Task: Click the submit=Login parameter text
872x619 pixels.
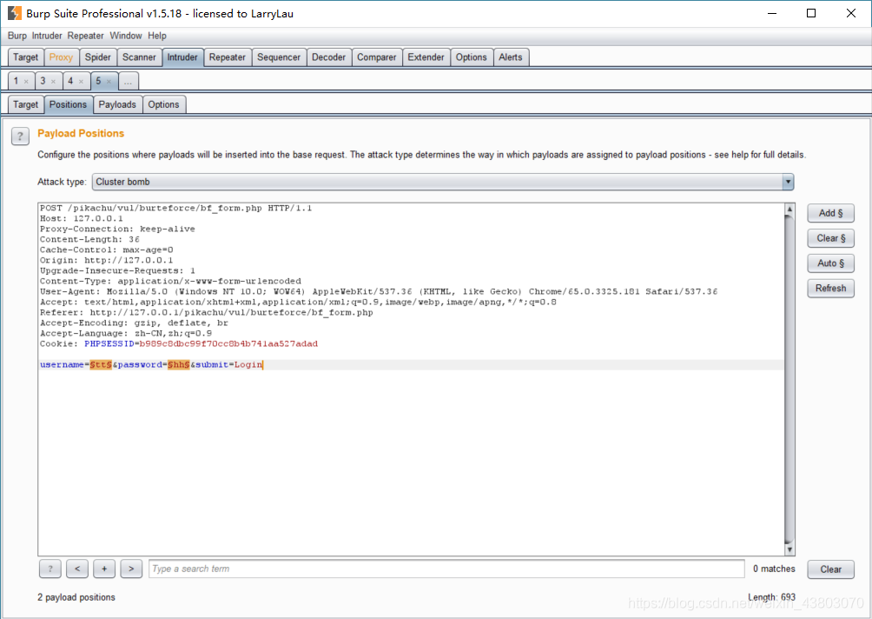Action: (228, 364)
